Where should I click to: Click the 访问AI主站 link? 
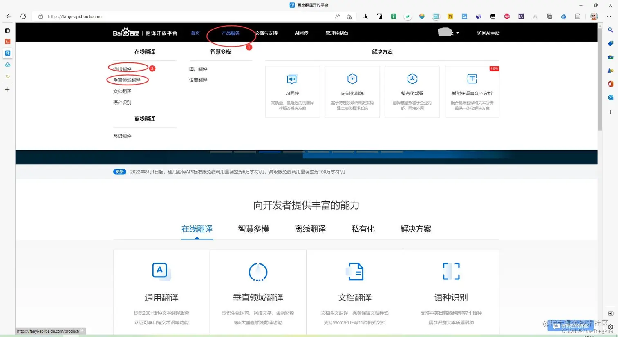tap(489, 33)
